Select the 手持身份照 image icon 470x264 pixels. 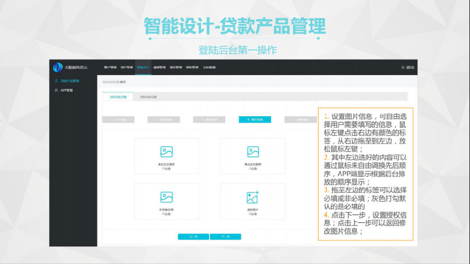(166, 197)
